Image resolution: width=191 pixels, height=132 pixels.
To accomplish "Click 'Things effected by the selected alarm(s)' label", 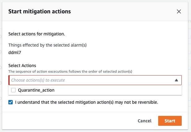I will pyautogui.click(x=47, y=45).
